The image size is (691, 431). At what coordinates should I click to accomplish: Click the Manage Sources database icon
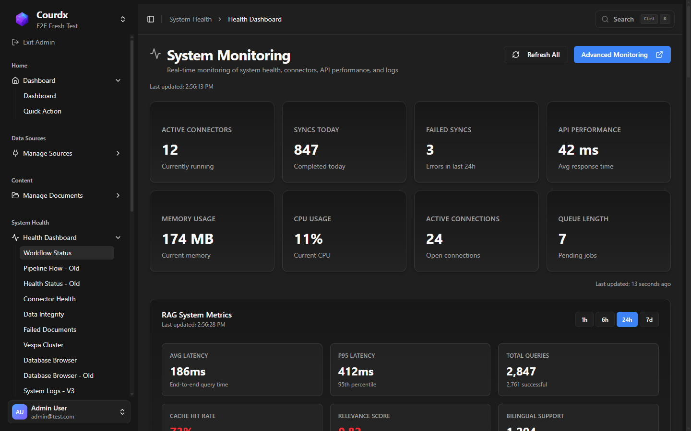coord(14,153)
